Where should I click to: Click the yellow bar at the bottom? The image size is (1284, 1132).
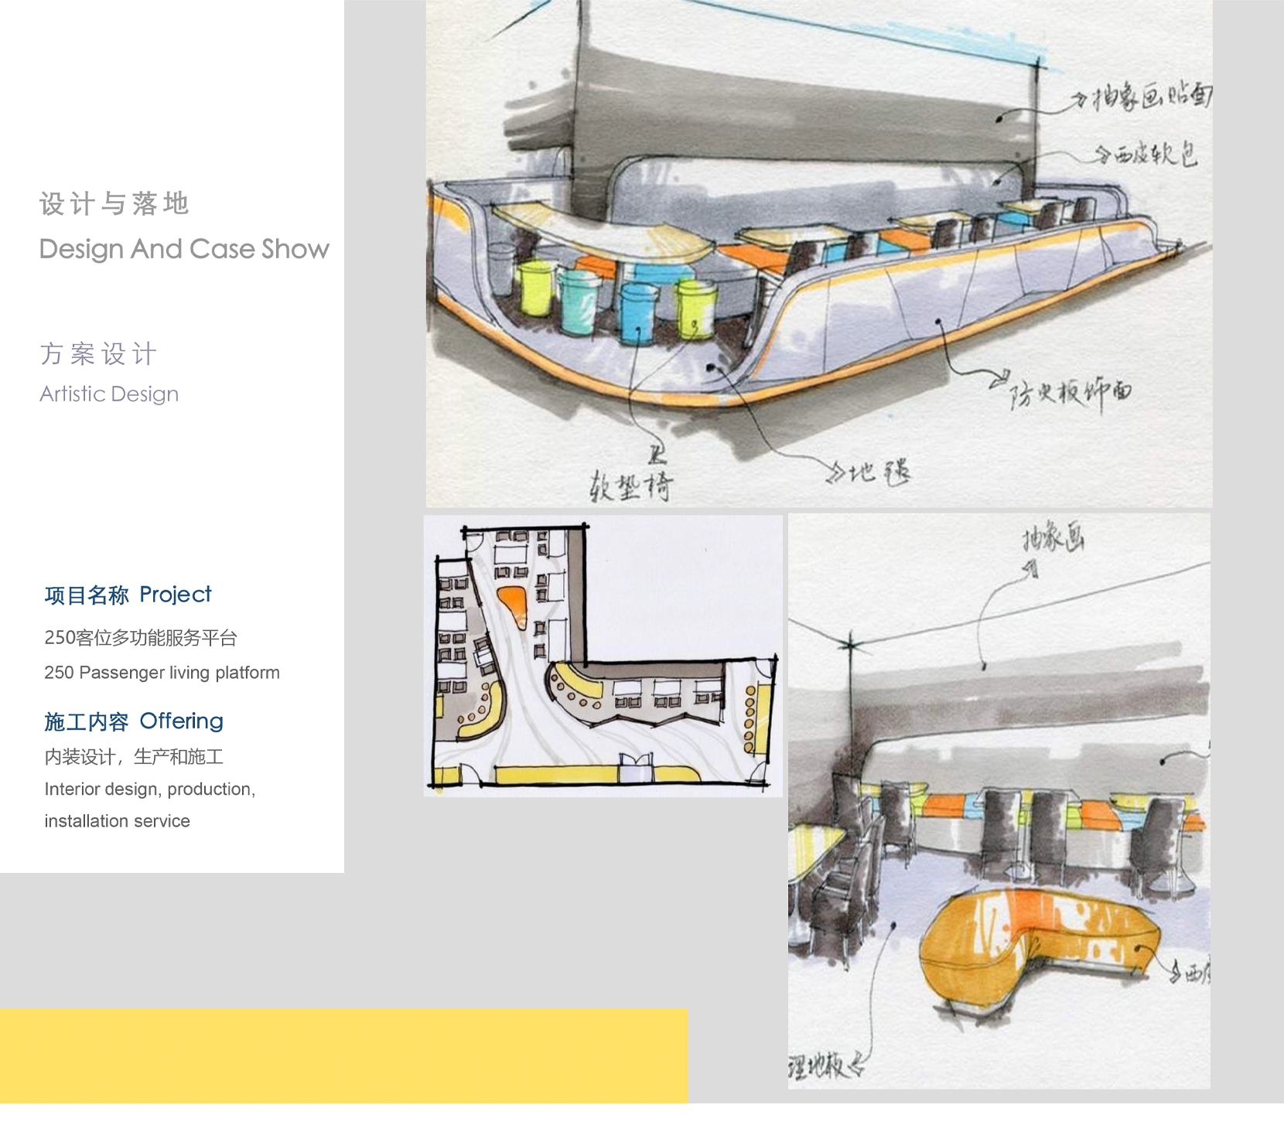point(343,1055)
